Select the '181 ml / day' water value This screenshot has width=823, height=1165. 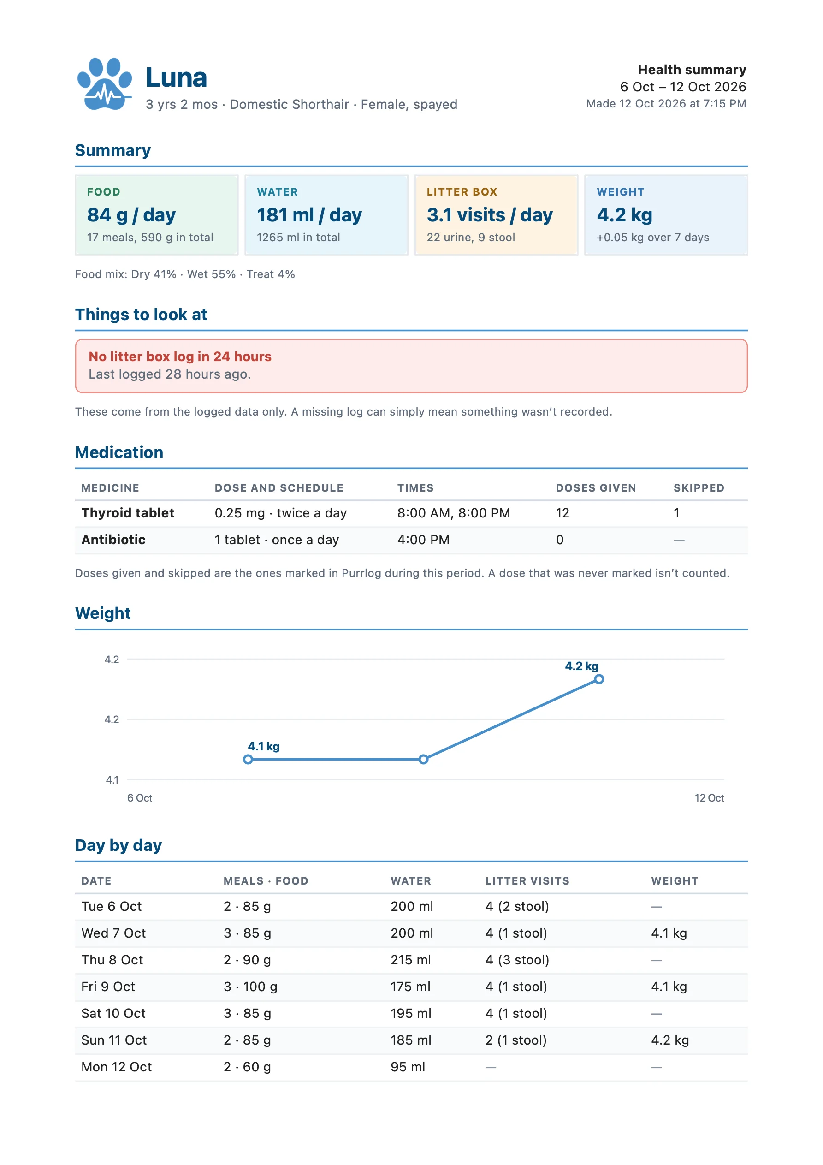coord(309,215)
